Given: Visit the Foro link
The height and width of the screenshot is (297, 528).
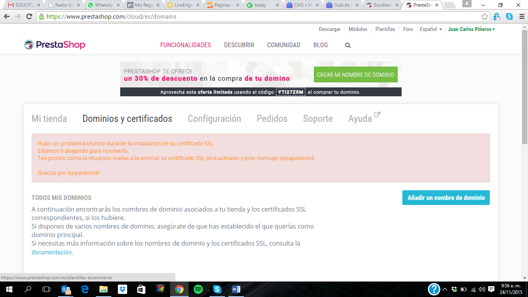Looking at the screenshot, I should (x=408, y=29).
